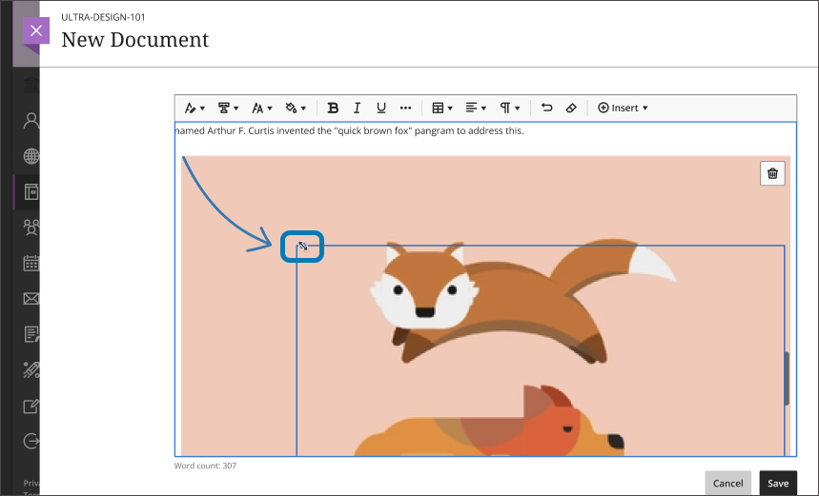The height and width of the screenshot is (496, 819).
Task: Open the Insert menu
Action: [623, 109]
